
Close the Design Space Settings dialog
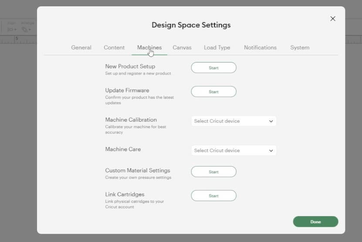333,19
